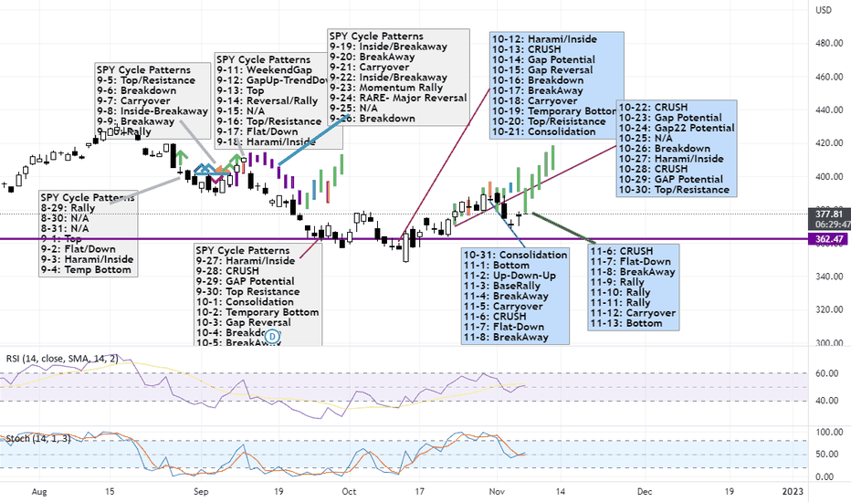This screenshot has height=502, width=851.
Task: Select the '9-5: Top/Resistance' text line
Action: pyautogui.click(x=146, y=80)
